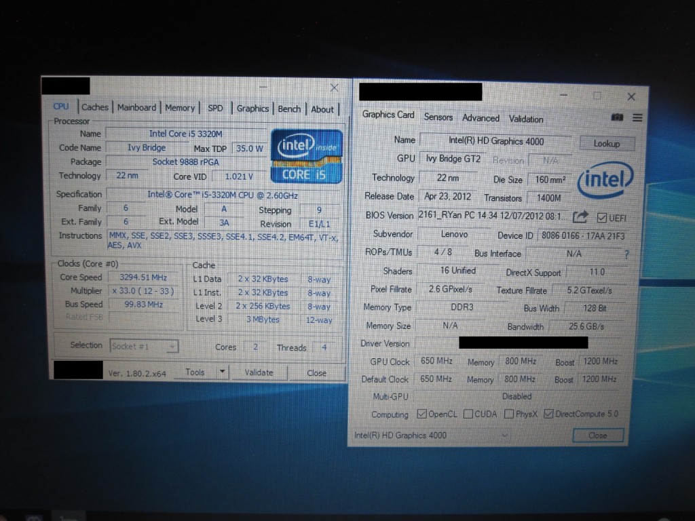Click the Pixel Fillrate value "2.6 GPixel/s"

coord(451,289)
